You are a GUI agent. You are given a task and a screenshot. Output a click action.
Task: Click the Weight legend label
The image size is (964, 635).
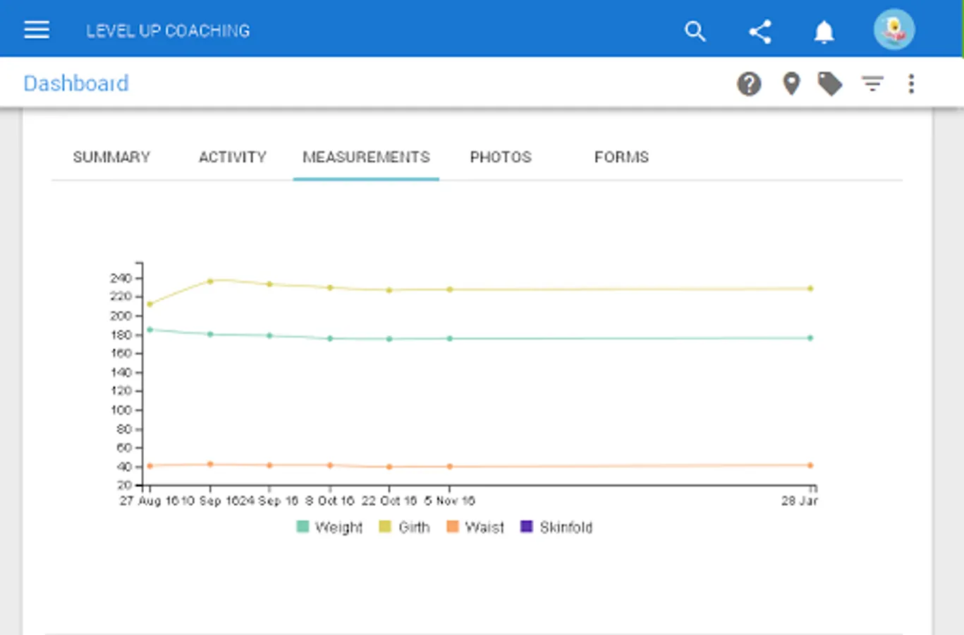[338, 527]
